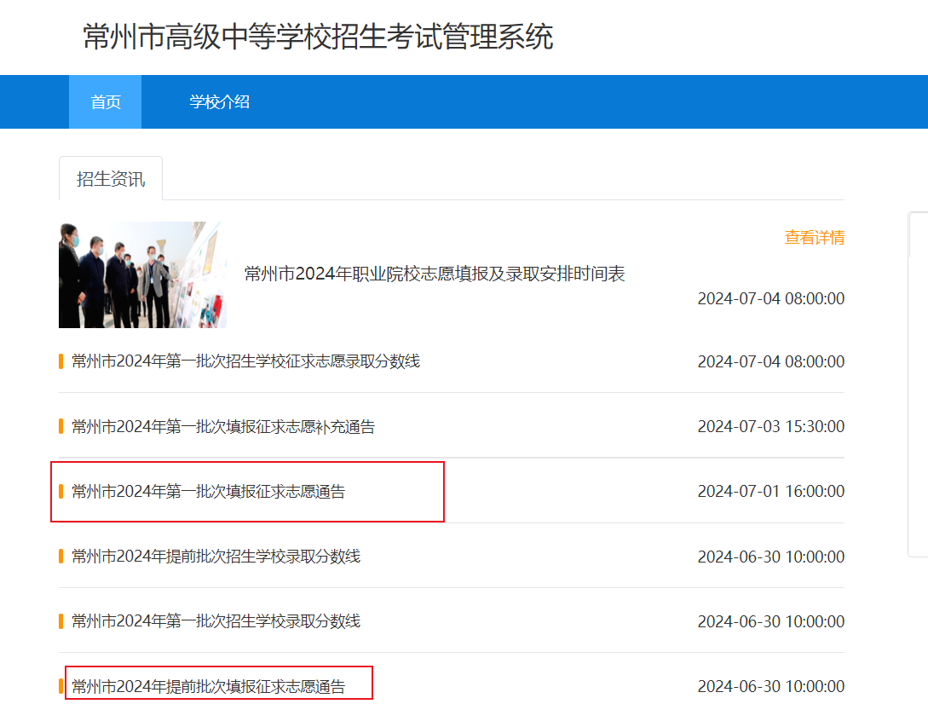Click date beside 提前批次填报征求志愿通告

pos(771,686)
